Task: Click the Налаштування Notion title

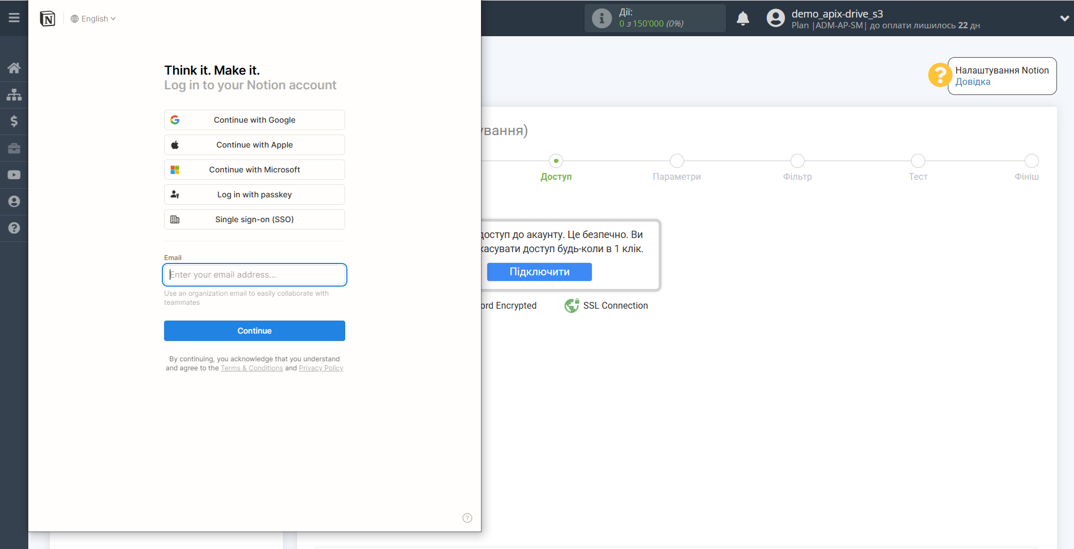Action: point(1002,70)
